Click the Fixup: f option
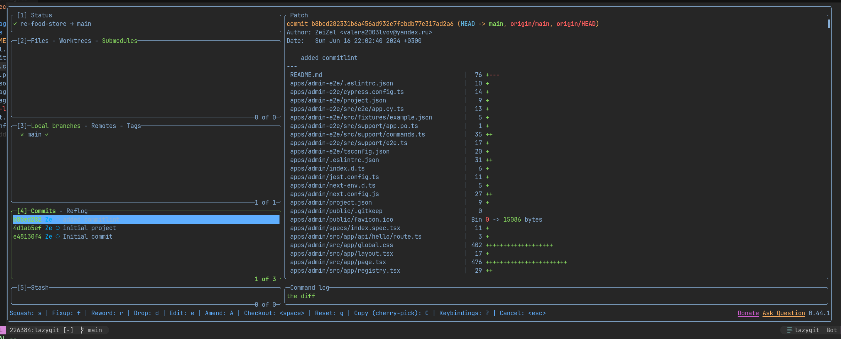The image size is (841, 339). (66, 313)
